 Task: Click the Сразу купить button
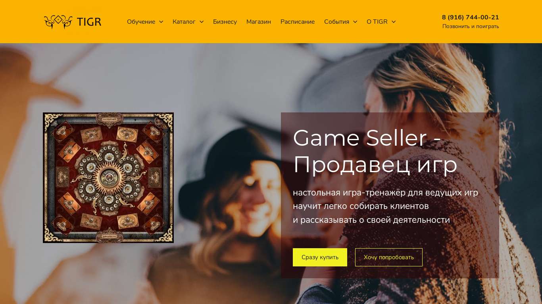point(320,257)
